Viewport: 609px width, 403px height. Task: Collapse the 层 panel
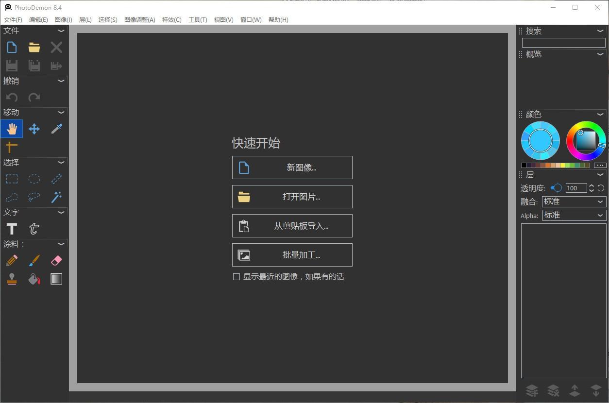(x=600, y=174)
